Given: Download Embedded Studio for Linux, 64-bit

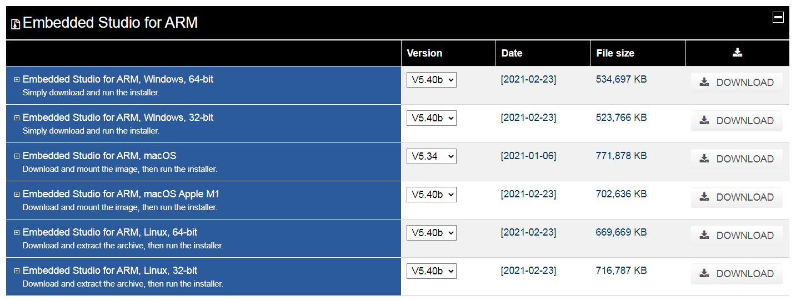Looking at the screenshot, I should [x=737, y=236].
